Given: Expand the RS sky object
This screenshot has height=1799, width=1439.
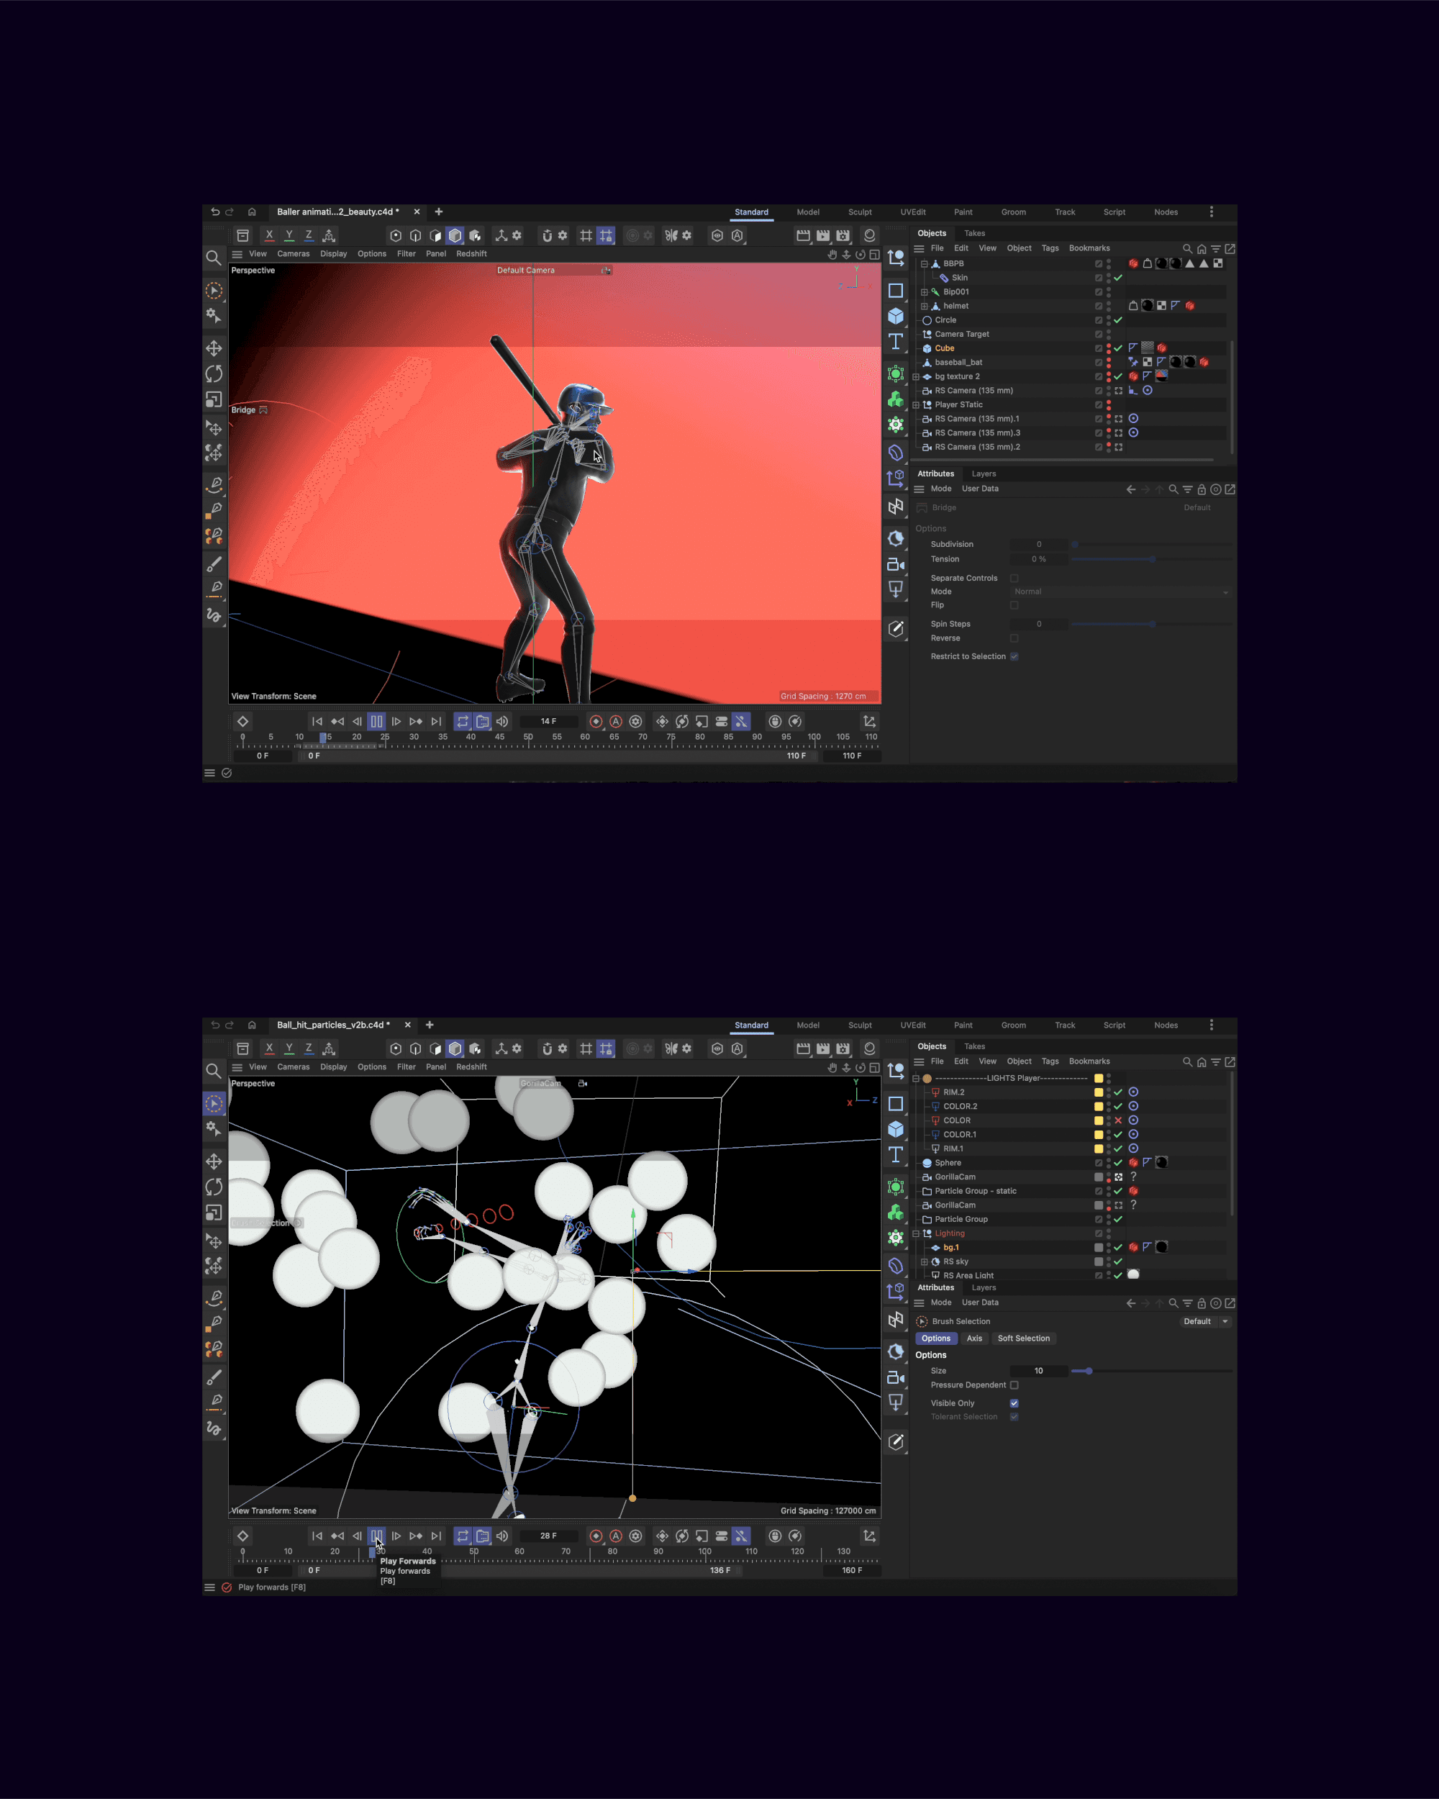Looking at the screenshot, I should pyautogui.click(x=925, y=1261).
